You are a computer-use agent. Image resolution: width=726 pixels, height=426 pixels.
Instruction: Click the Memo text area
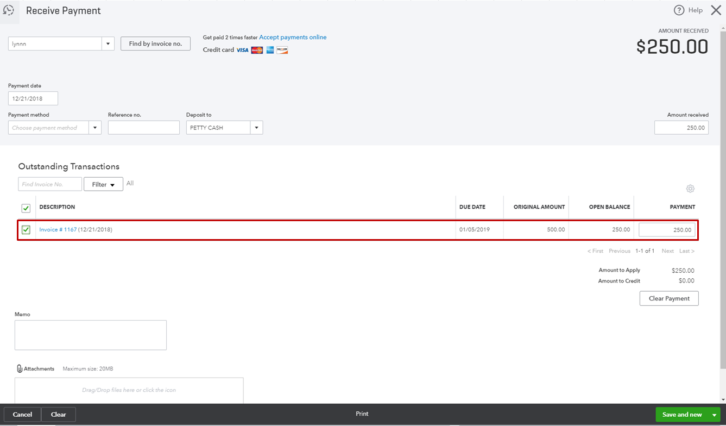tap(91, 335)
